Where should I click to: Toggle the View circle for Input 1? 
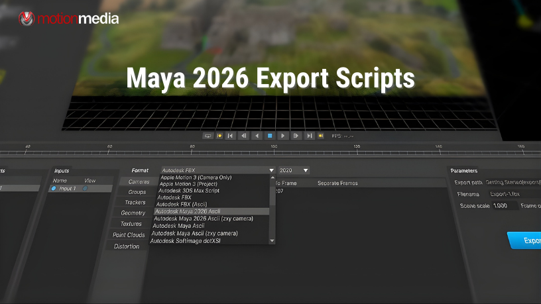[x=85, y=188]
